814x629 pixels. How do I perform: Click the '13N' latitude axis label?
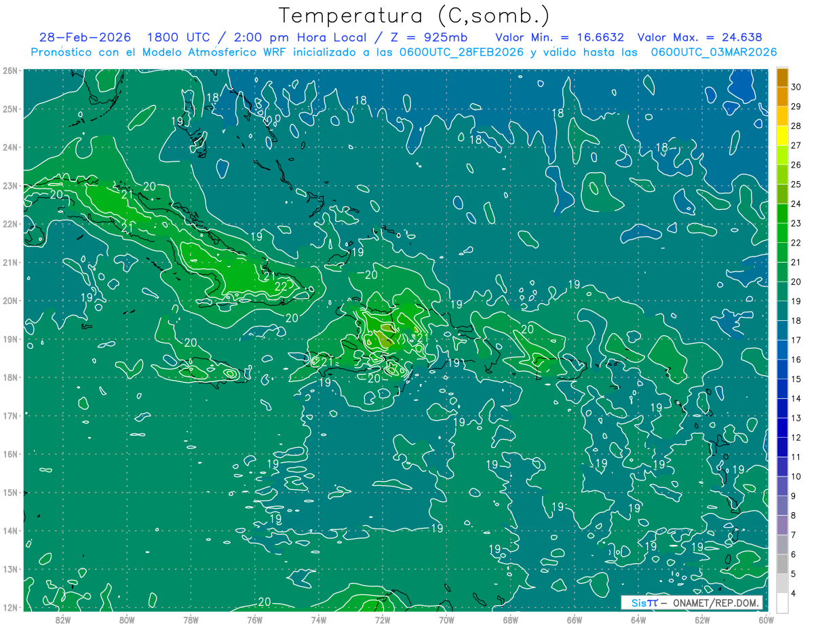tap(9, 569)
